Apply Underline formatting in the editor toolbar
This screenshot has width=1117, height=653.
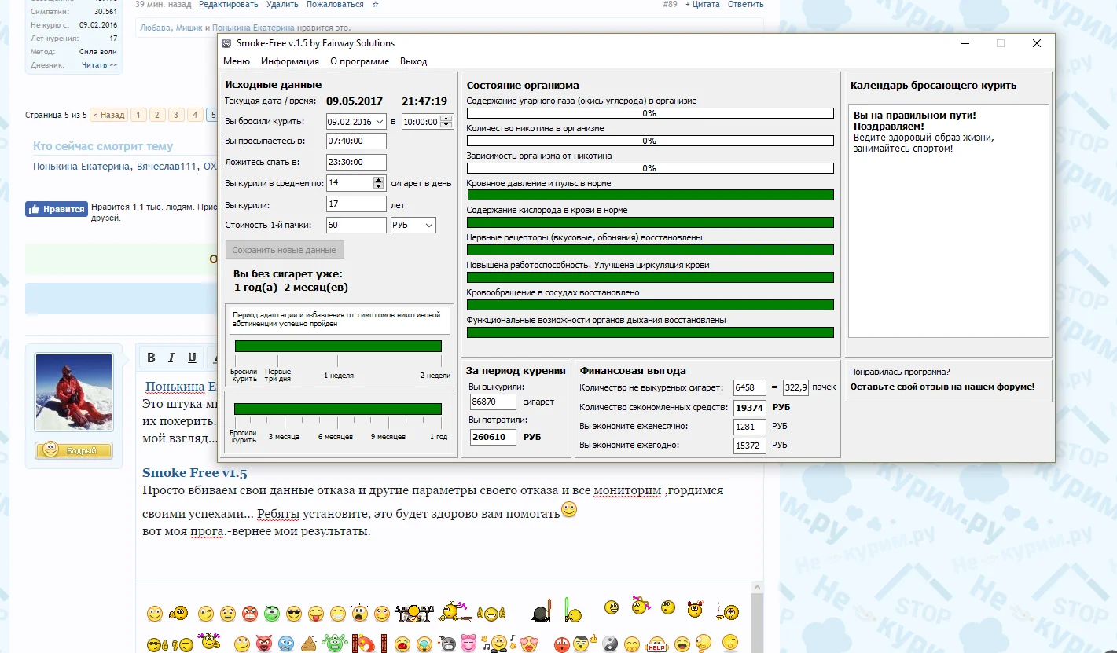coord(192,358)
